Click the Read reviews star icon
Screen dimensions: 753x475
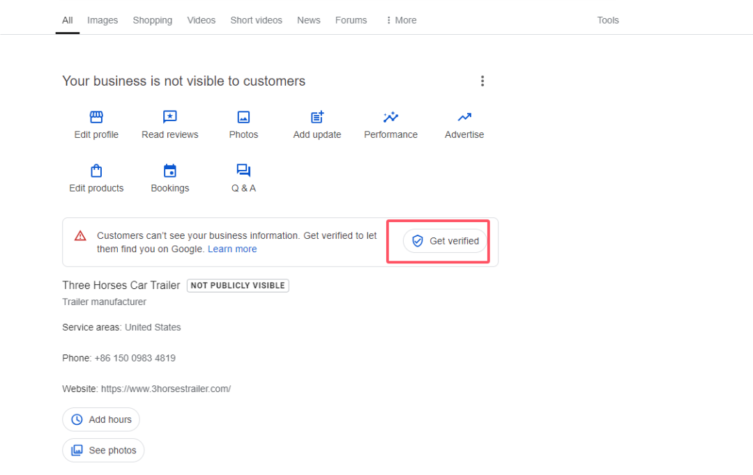point(169,117)
